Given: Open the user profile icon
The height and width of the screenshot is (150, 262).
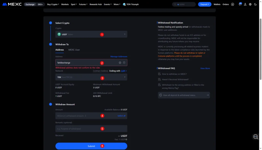Looking at the screenshot, I should click(232, 4).
